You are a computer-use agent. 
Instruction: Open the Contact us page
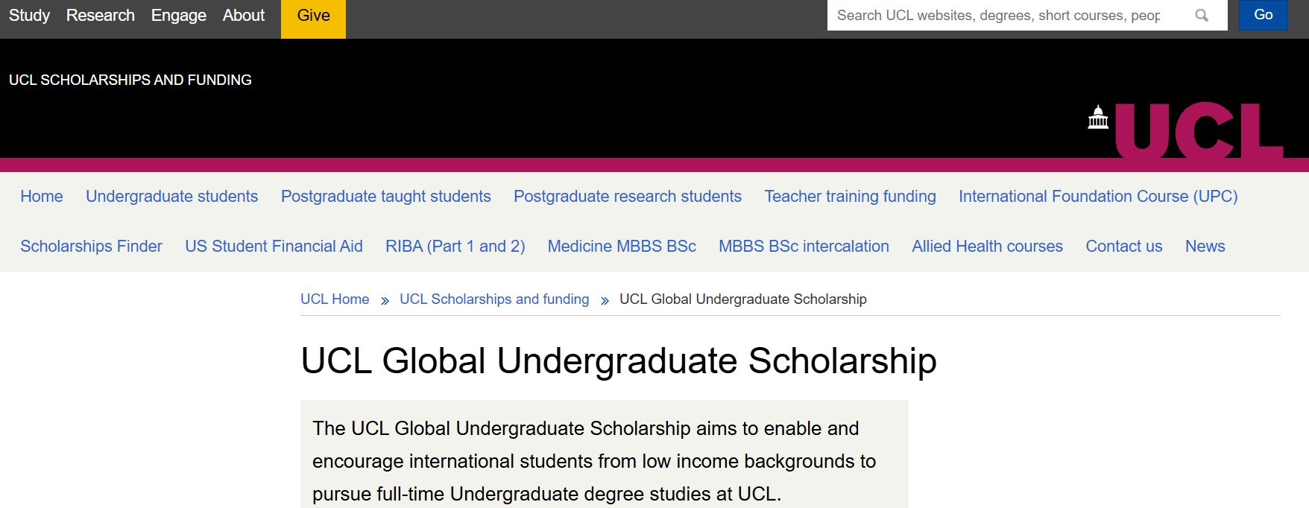1123,247
